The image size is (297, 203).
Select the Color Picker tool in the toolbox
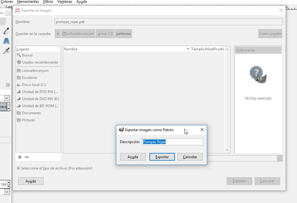(x=6, y=31)
